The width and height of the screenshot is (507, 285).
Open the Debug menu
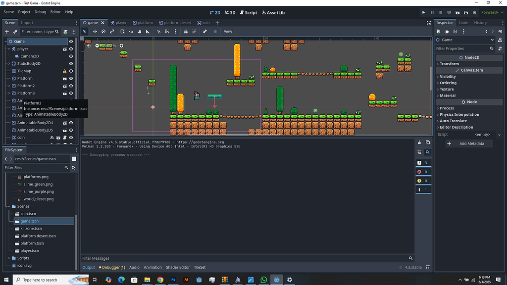(41, 12)
